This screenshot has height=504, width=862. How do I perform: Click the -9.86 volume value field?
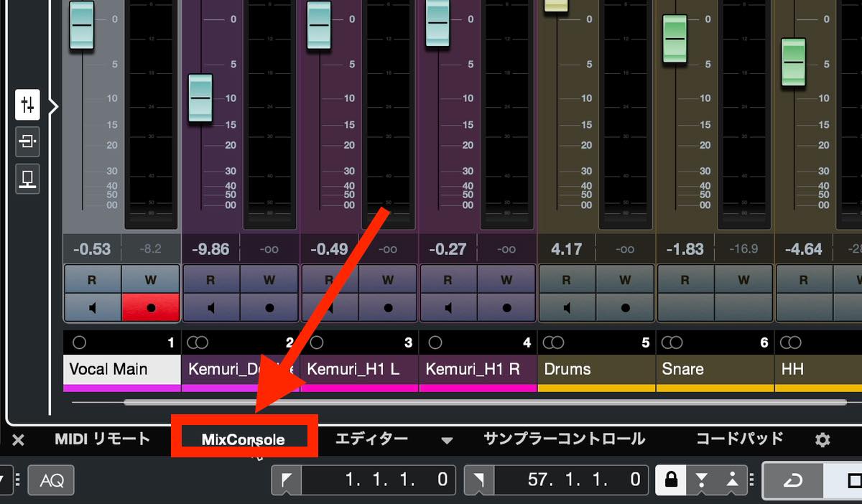pyautogui.click(x=210, y=249)
